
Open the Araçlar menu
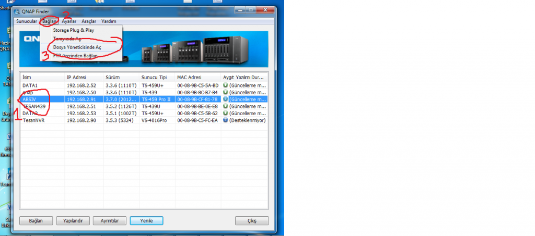tap(89, 21)
